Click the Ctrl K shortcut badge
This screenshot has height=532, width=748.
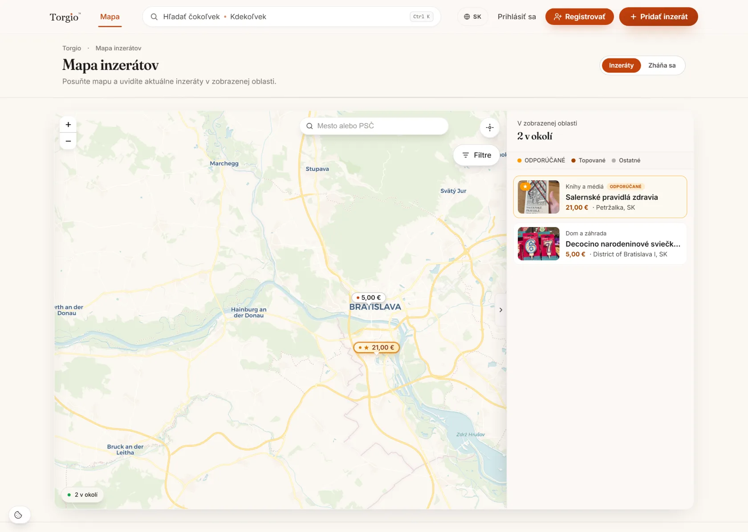(x=421, y=17)
